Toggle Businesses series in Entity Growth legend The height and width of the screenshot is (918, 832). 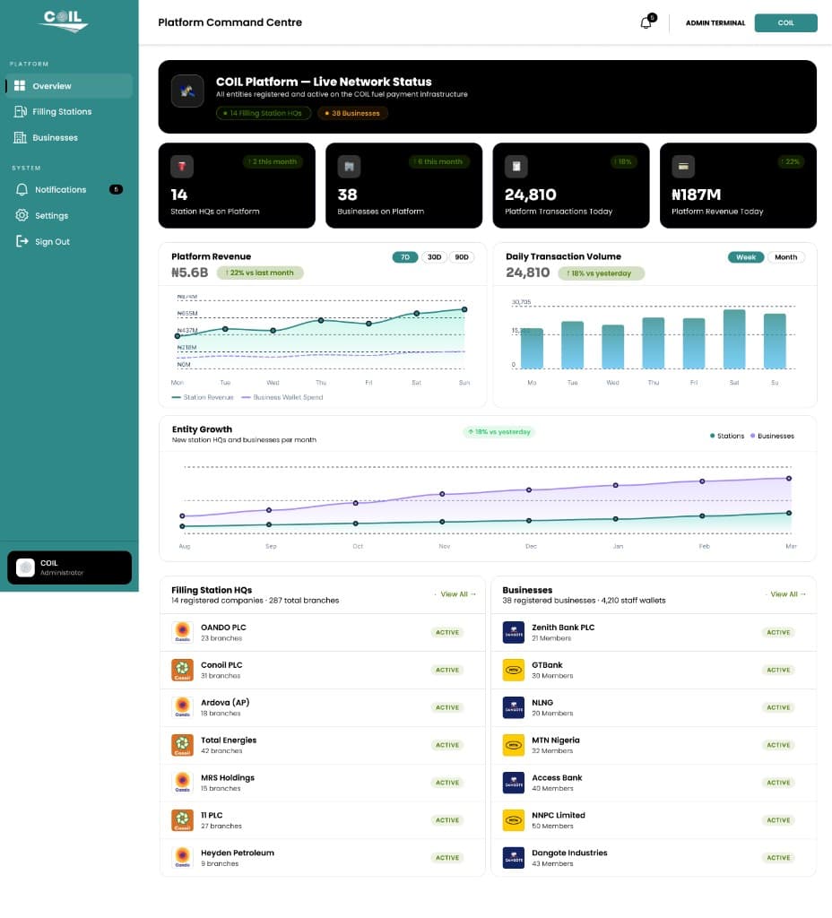tap(772, 437)
